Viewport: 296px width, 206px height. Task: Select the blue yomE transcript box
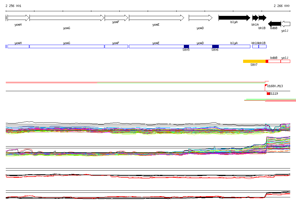(156, 46)
